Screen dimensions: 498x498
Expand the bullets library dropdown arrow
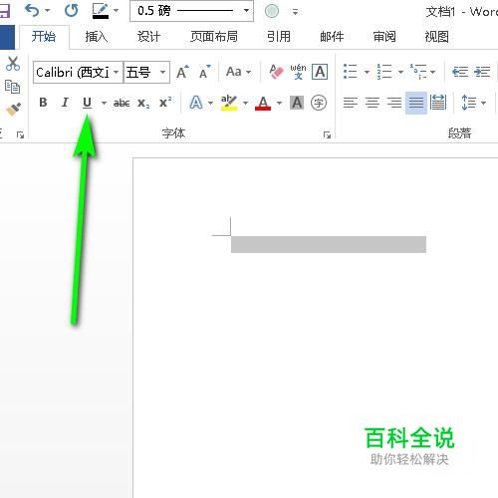pos(367,72)
